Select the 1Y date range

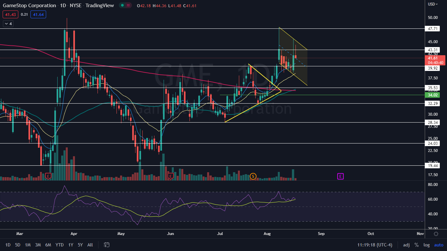pos(71,245)
